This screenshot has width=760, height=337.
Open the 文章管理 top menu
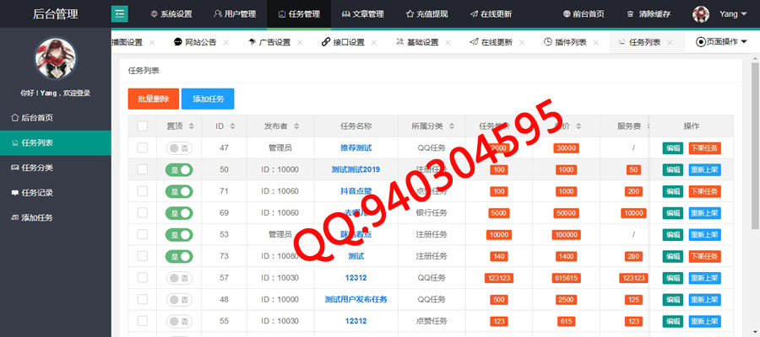(x=362, y=14)
